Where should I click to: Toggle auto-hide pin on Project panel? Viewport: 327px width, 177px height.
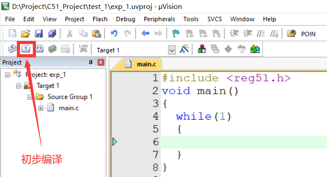tap(91, 62)
